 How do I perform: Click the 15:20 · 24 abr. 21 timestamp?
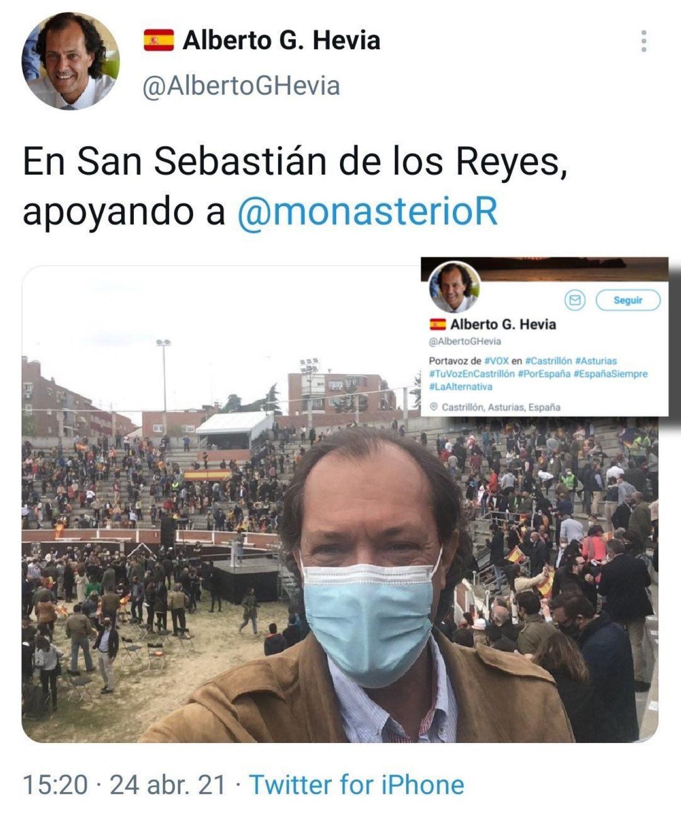[124, 785]
